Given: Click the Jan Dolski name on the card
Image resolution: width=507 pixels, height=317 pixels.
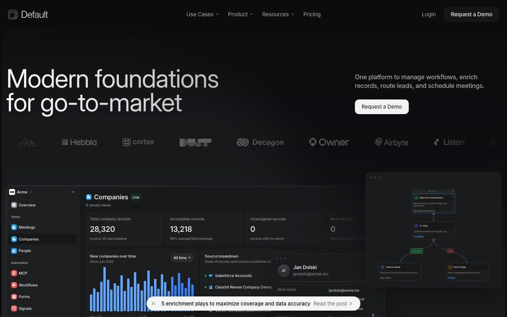Looking at the screenshot, I should (305, 267).
